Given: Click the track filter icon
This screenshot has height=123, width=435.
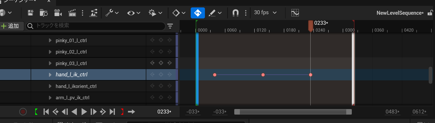Looking at the screenshot, I should point(170,26).
